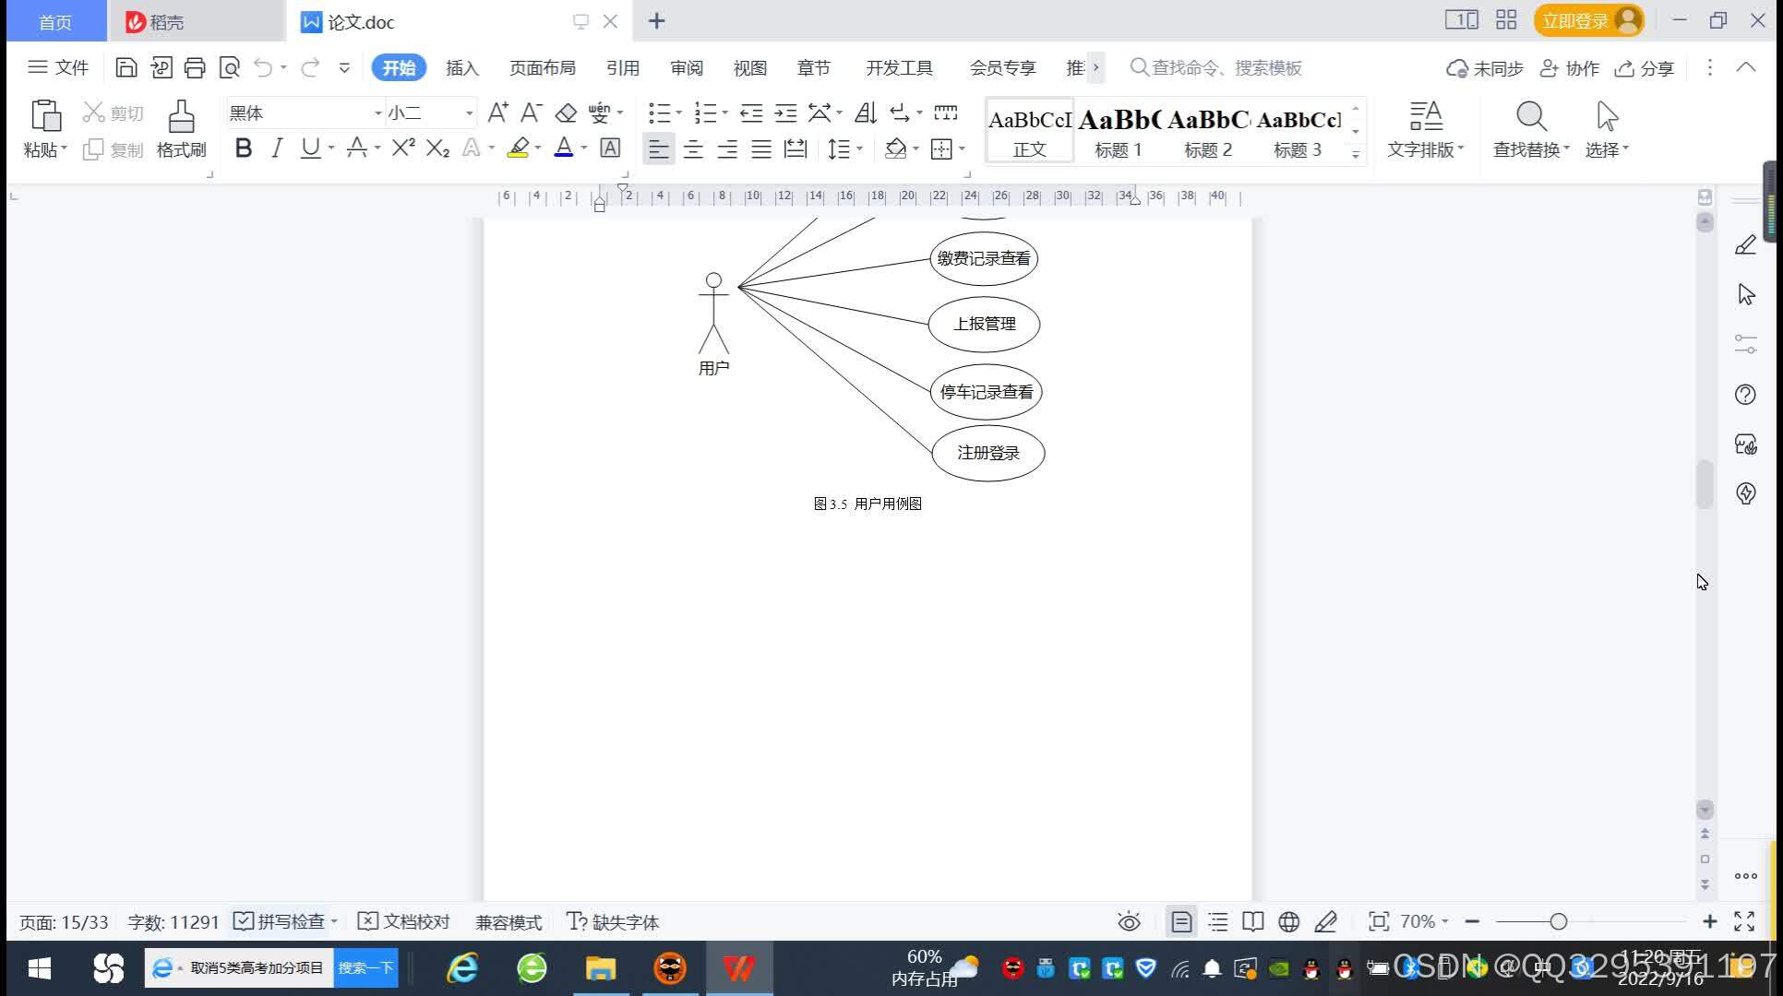Clear formatting with eraser icon

point(566,113)
